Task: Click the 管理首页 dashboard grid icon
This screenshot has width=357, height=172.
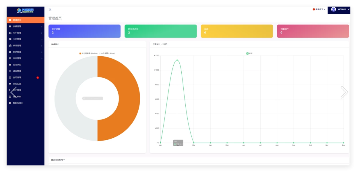Action: point(10,20)
